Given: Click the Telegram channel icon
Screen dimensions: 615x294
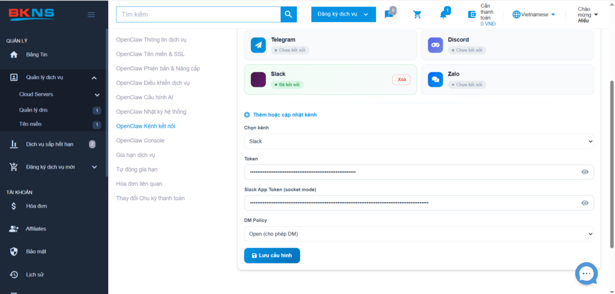Looking at the screenshot, I should [x=258, y=45].
